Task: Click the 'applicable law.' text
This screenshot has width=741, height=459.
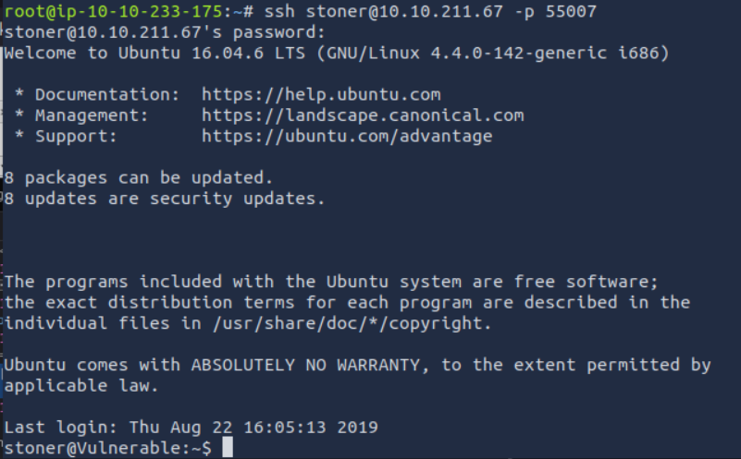Action: click(x=80, y=385)
